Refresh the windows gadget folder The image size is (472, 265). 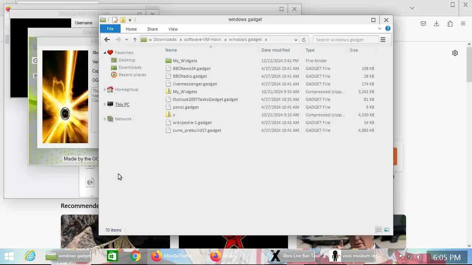304,40
